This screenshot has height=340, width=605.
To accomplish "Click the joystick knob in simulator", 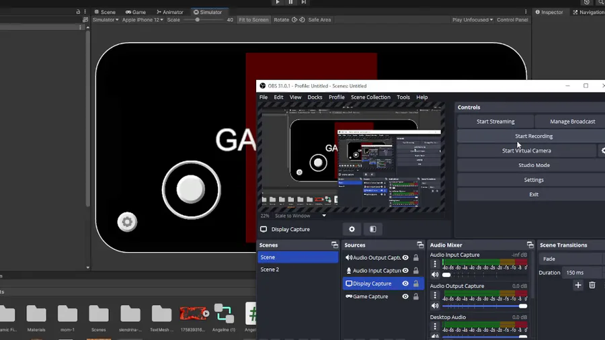I will click(x=191, y=189).
